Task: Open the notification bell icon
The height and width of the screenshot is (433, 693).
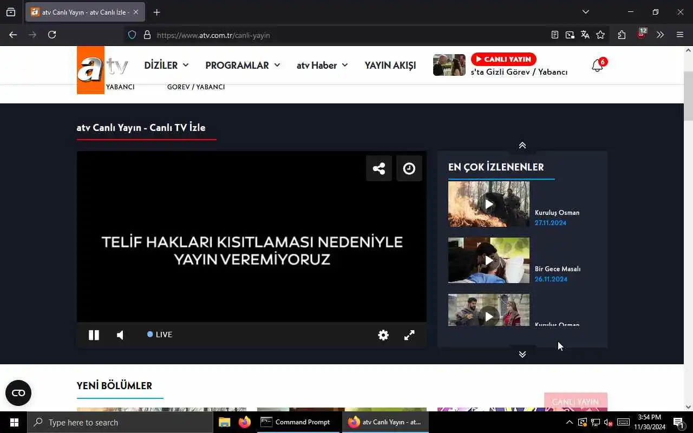Action: click(597, 66)
